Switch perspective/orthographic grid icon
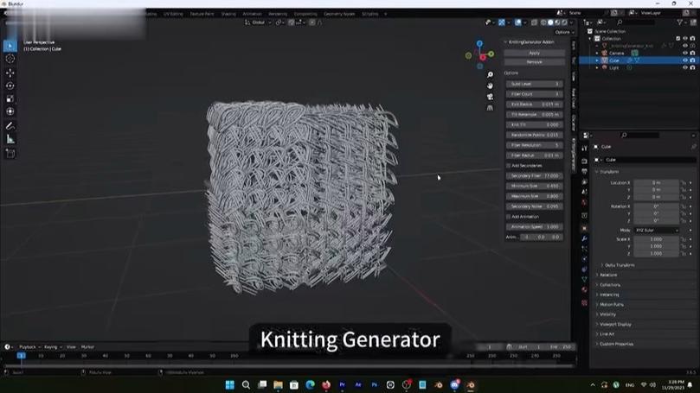 (490, 108)
